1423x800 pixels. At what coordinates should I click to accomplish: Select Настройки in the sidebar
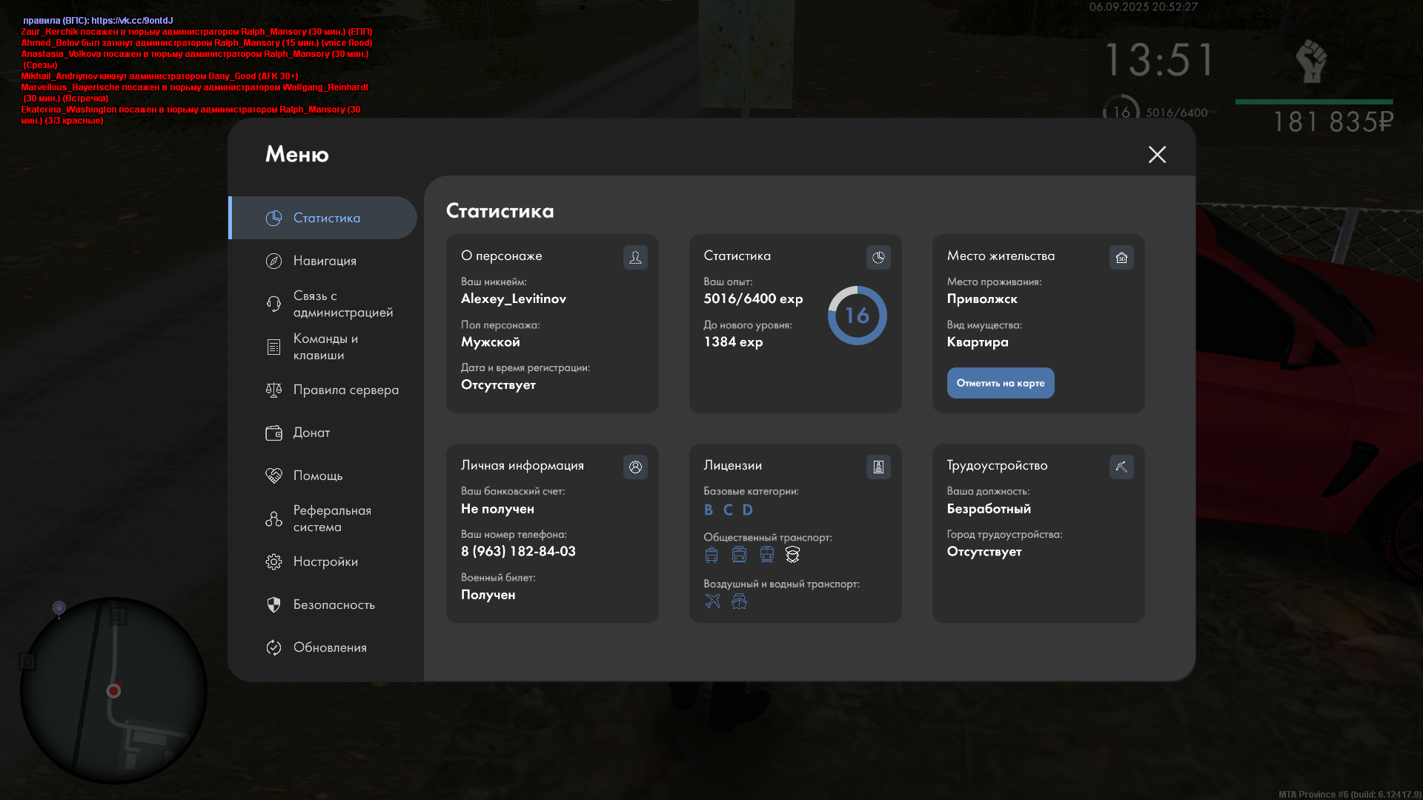(325, 561)
